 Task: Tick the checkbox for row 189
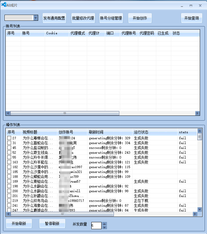tap(9, 181)
